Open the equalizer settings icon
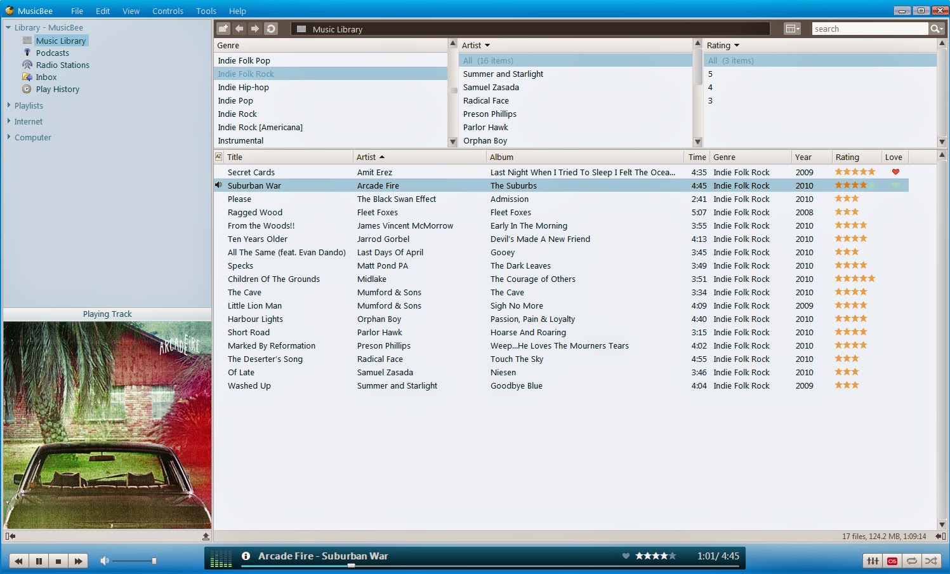Image resolution: width=950 pixels, height=574 pixels. pyautogui.click(x=873, y=561)
